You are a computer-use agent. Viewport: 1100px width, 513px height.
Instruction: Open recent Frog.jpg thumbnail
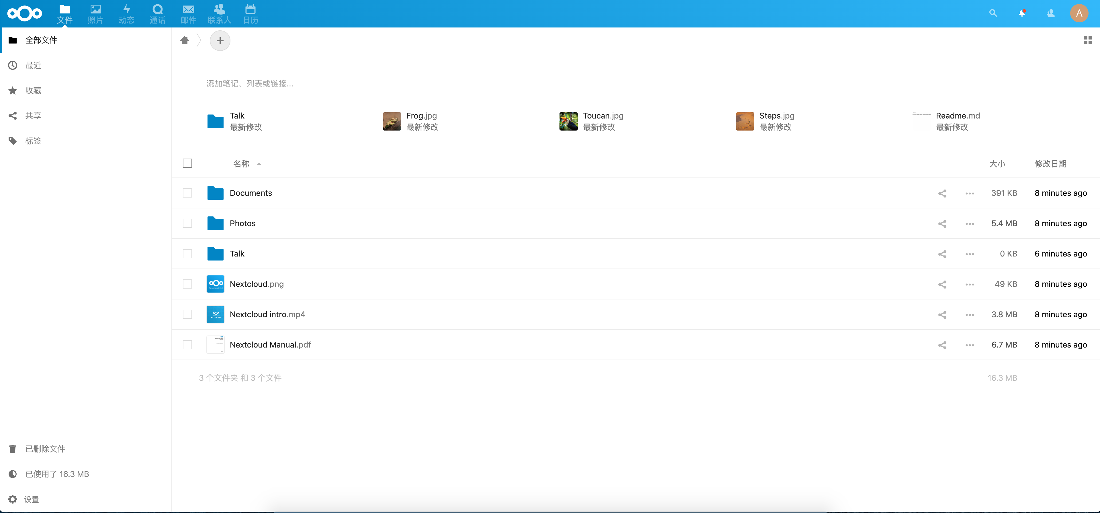point(392,121)
